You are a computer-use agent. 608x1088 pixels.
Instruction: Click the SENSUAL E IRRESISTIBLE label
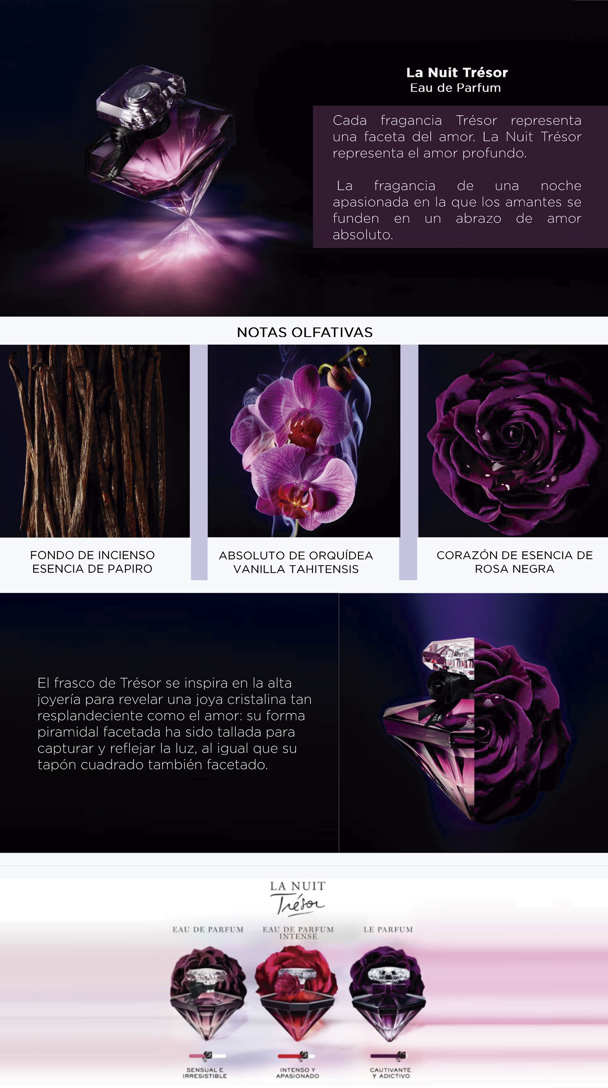(x=205, y=1073)
